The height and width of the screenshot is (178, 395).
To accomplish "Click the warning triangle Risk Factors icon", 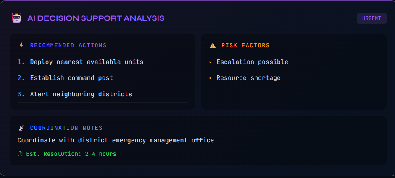I will tap(213, 45).
